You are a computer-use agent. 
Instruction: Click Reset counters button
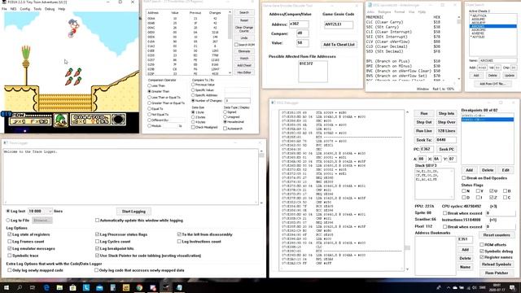[x=497, y=235]
